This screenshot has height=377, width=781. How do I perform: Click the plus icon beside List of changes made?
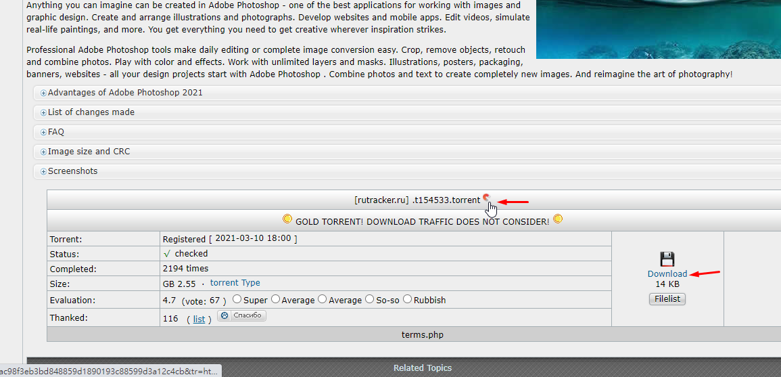click(43, 113)
